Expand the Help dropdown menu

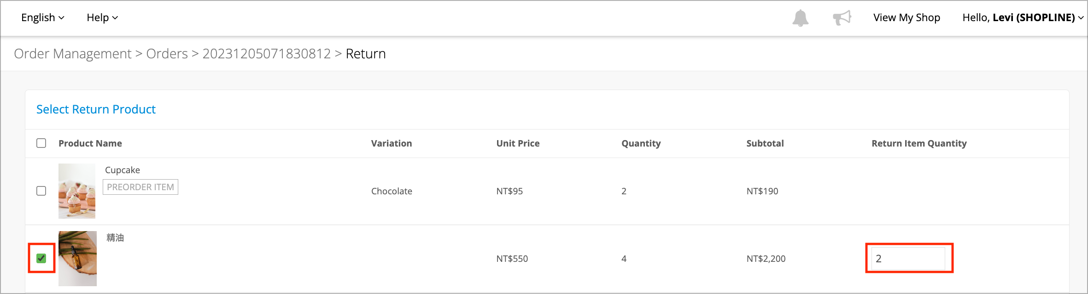click(102, 17)
